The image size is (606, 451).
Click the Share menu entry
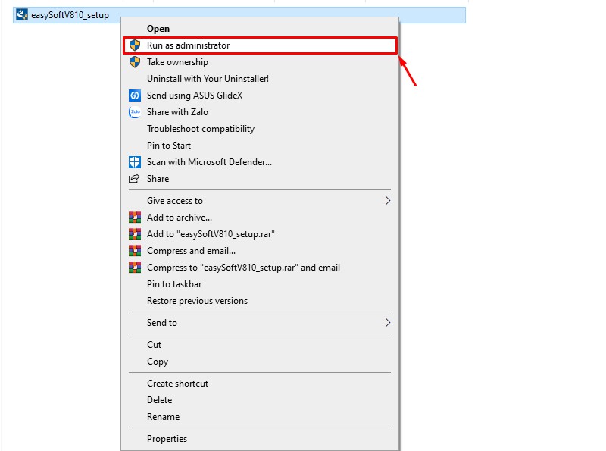[260, 179]
